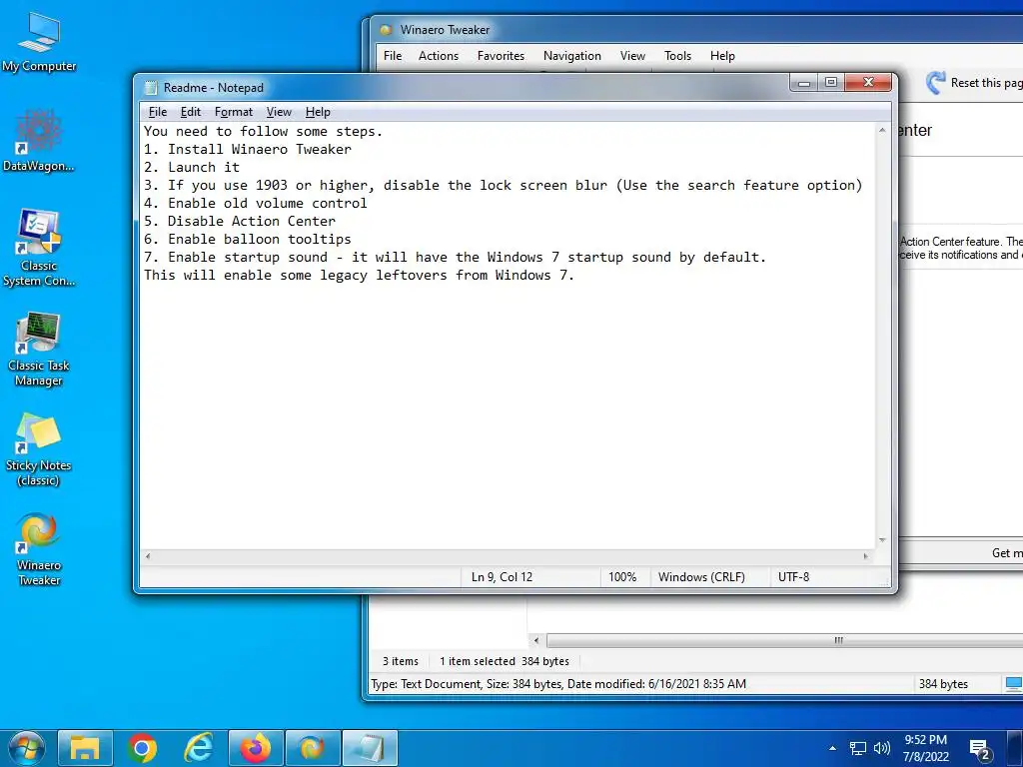Viewport: 1023px width, 767px height.
Task: Click UTF-8 encoding status entry
Action: click(793, 577)
